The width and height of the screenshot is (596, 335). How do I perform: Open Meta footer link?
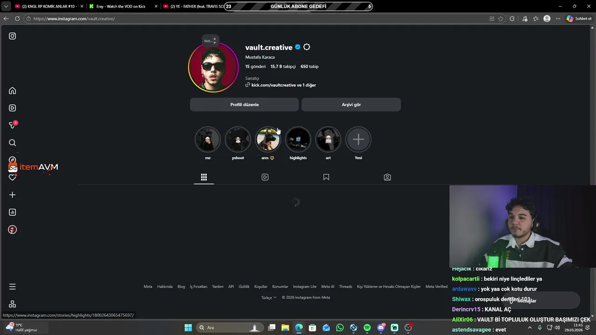[148, 287]
